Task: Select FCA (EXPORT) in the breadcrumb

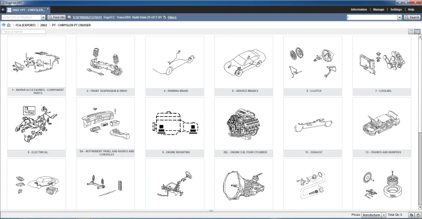Action: coord(25,25)
